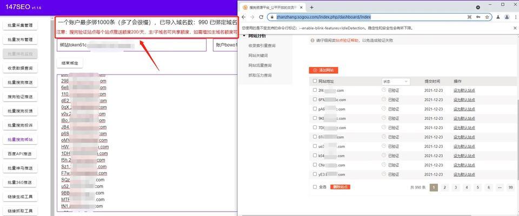Open the 状态 filter dropdown
The image size is (519, 216).
pos(396,82)
